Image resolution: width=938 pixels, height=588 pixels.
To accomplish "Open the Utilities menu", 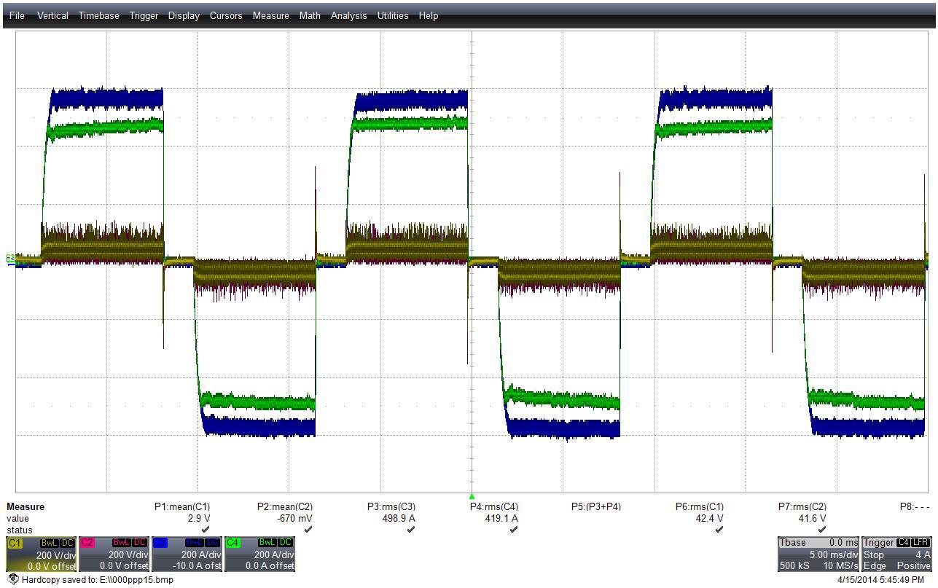I will (x=393, y=15).
